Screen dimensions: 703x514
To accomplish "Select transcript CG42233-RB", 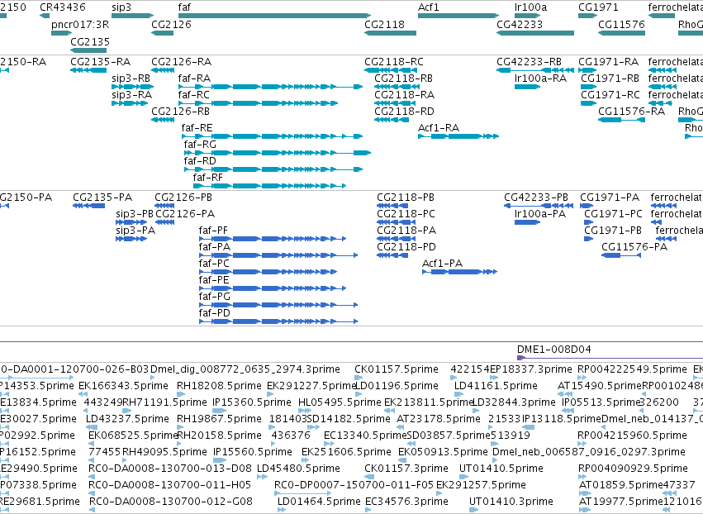I will pyautogui.click(x=529, y=61).
